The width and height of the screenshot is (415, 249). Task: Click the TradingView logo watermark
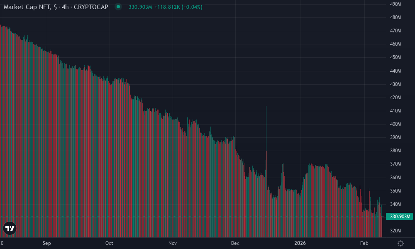tap(9, 227)
